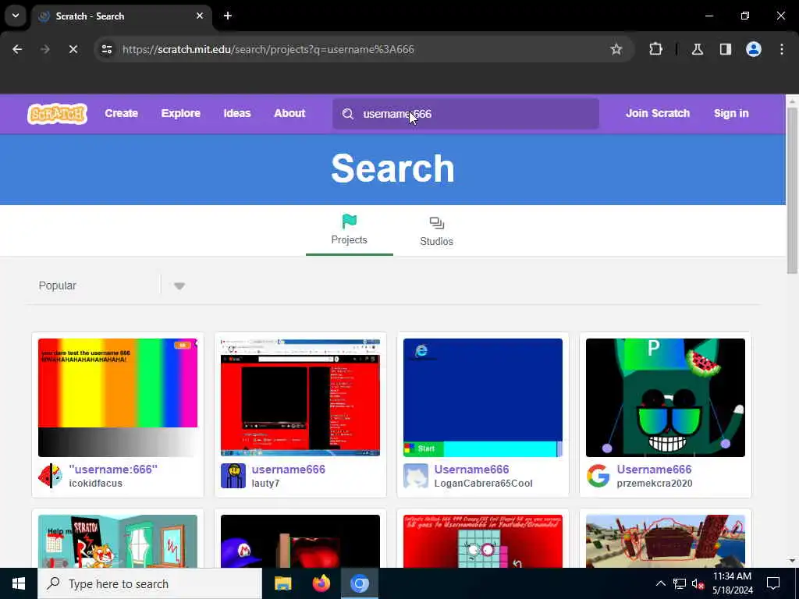Click the browser forward arrow

point(45,49)
